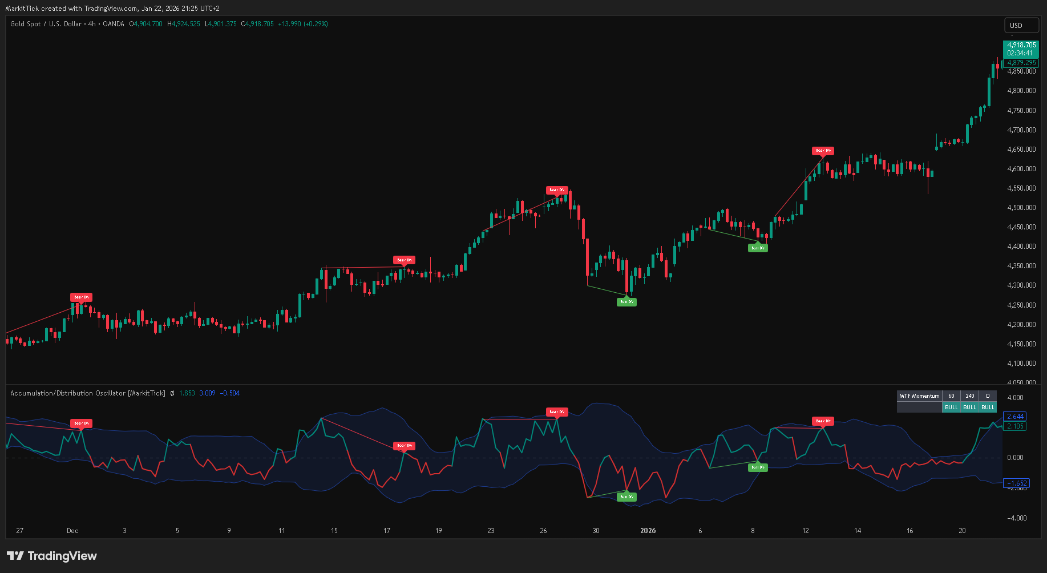This screenshot has width=1047, height=573.
Task: Click the high value H4,924.525 in the legend
Action: 184,24
